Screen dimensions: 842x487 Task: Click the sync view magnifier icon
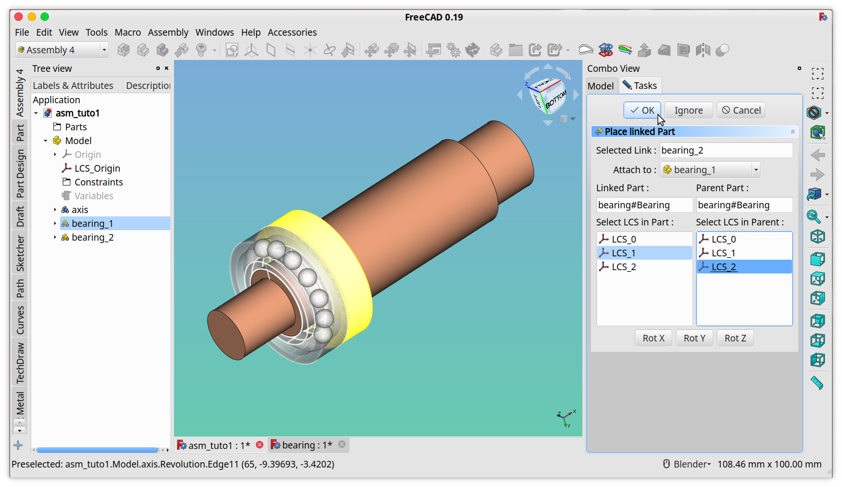[814, 217]
